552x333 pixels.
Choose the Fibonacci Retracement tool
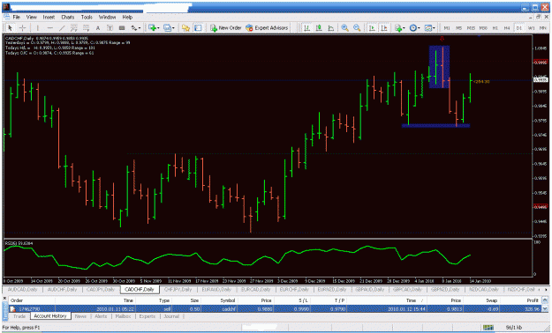(x=86, y=28)
